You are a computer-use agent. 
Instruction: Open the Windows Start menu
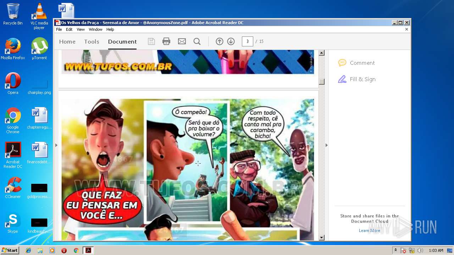pyautogui.click(x=10, y=250)
